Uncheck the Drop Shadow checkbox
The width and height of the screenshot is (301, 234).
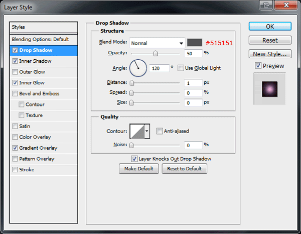[15, 50]
